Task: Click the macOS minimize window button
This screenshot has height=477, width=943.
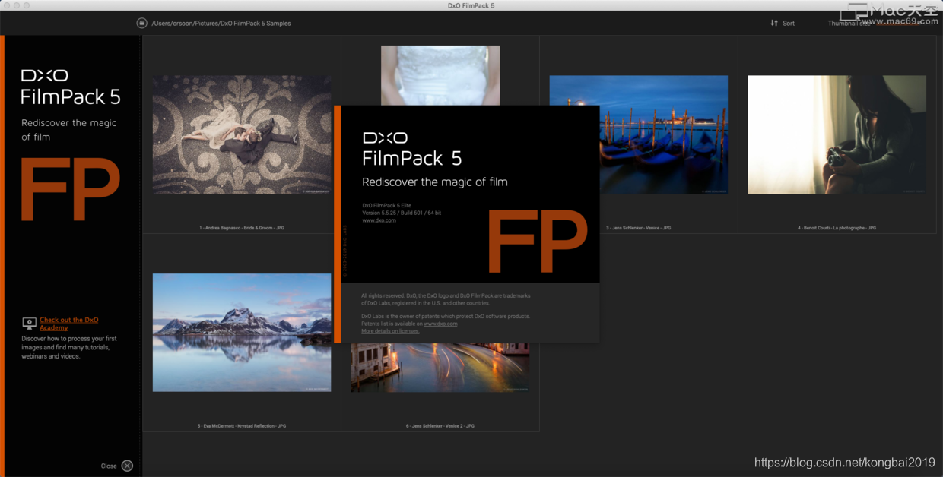Action: (x=16, y=5)
